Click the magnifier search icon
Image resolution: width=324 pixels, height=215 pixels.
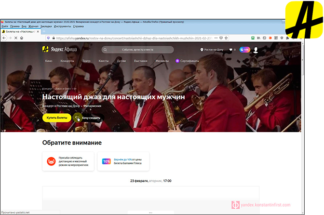[105, 50]
